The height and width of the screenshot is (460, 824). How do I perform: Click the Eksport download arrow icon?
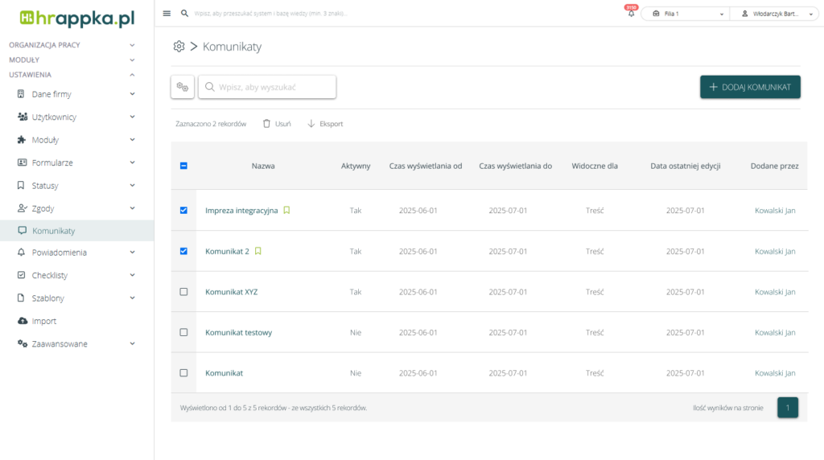[311, 124]
